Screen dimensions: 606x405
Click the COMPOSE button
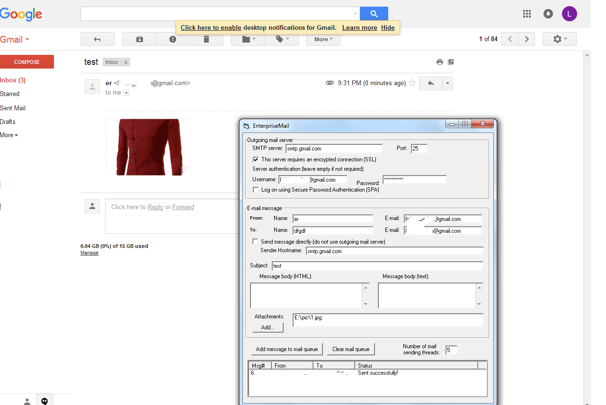[x=27, y=62]
